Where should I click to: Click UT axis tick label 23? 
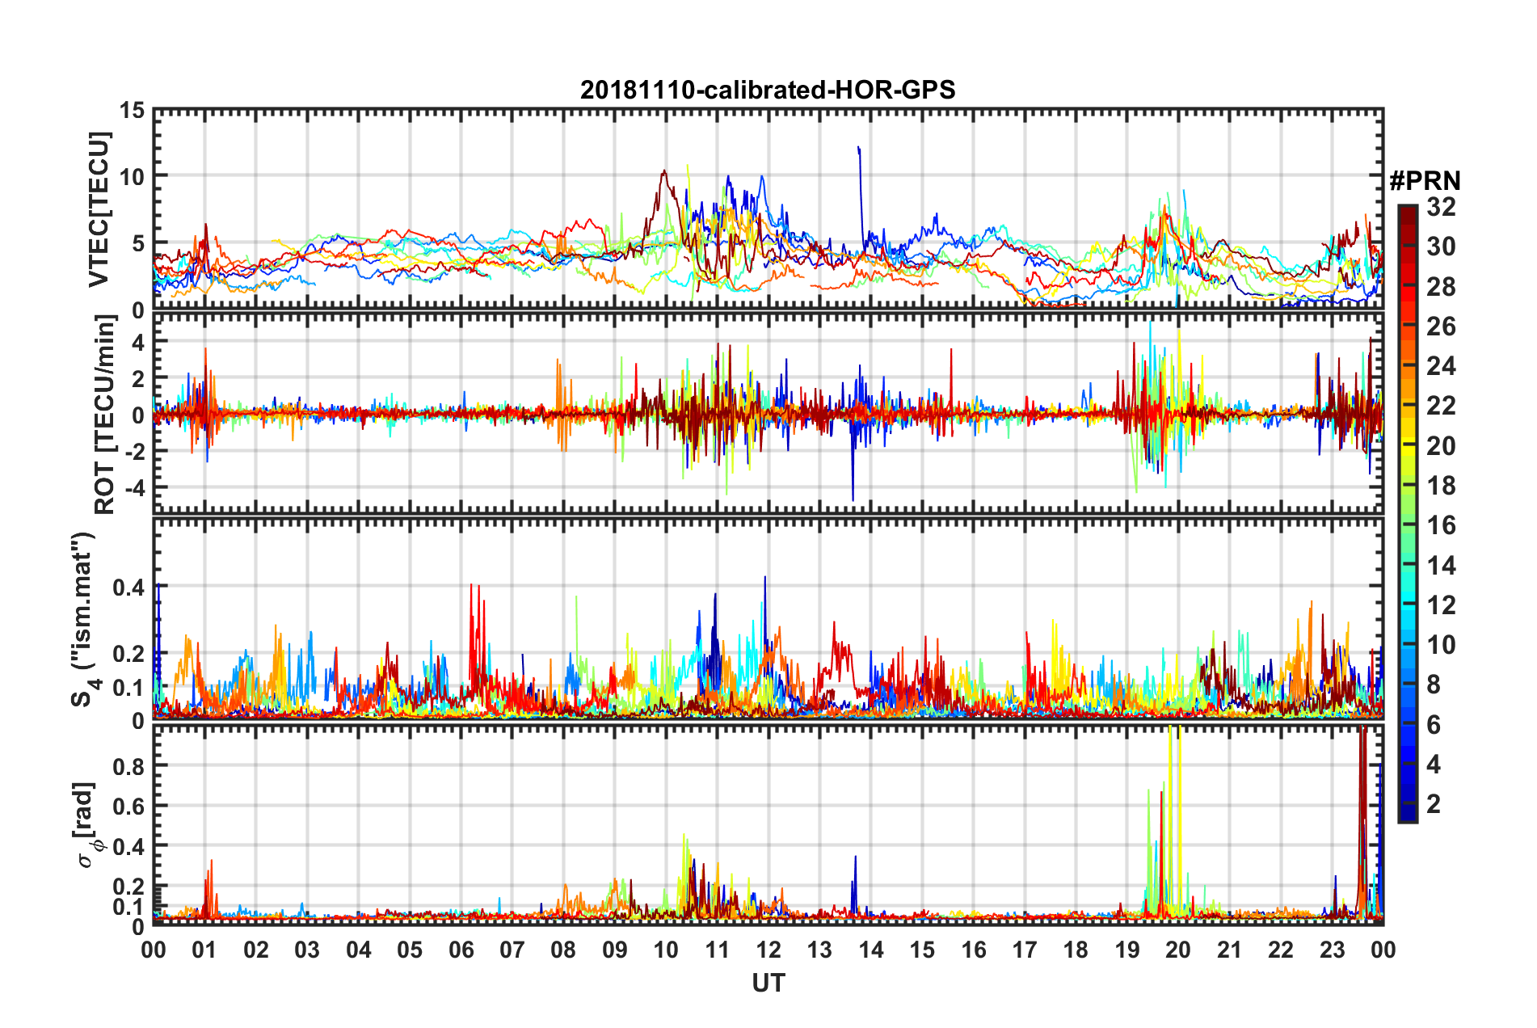click(x=1333, y=950)
